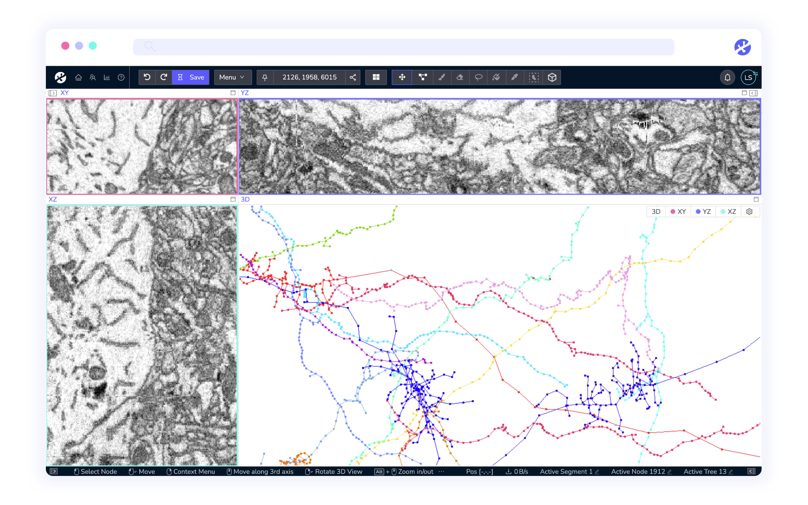Select the Eraser tool

460,77
